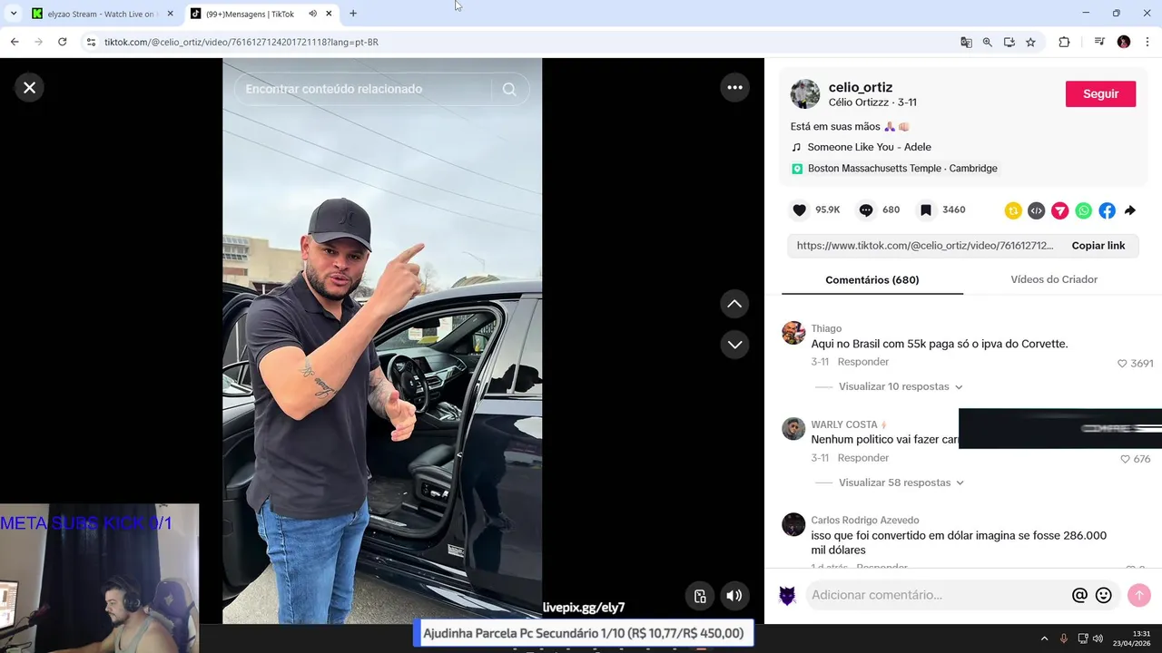Like the video with the heart icon
1162x653 pixels.
coord(799,210)
